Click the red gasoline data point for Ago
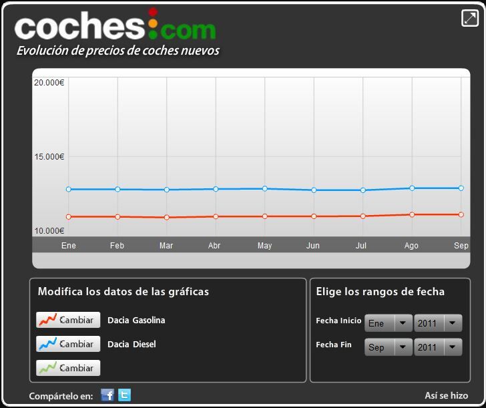 pyautogui.click(x=412, y=214)
